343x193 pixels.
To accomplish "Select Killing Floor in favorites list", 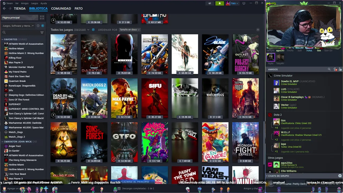I will 24,58.
